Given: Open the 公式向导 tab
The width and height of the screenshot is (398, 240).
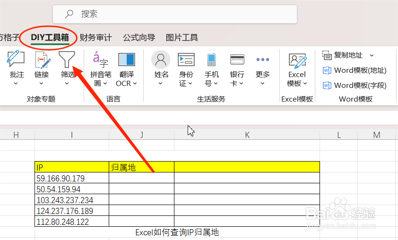Looking at the screenshot, I should point(139,37).
